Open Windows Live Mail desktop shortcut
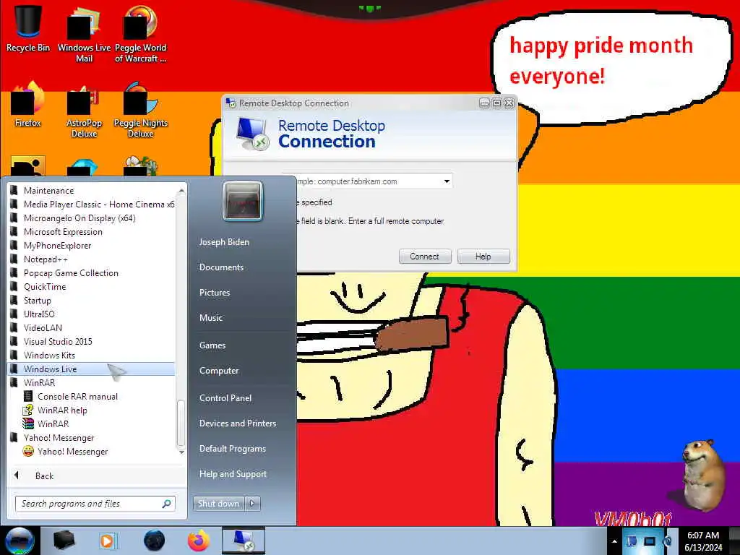740x555 pixels. pyautogui.click(x=84, y=34)
